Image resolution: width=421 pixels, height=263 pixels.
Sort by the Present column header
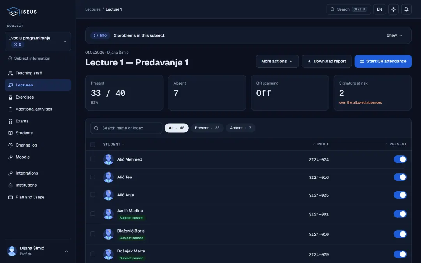tap(396, 145)
